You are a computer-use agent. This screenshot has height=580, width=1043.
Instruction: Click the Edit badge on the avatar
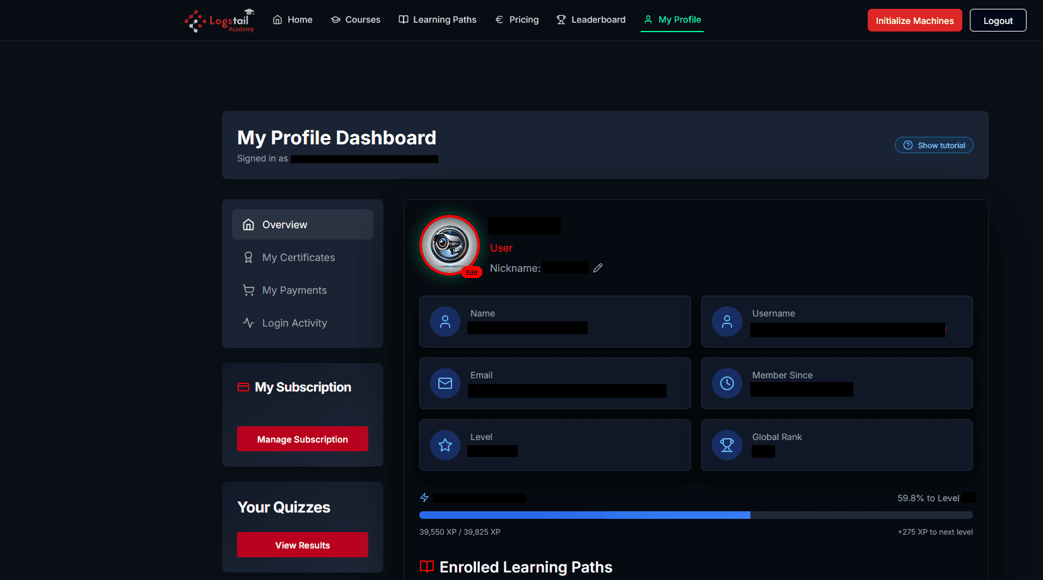point(472,272)
